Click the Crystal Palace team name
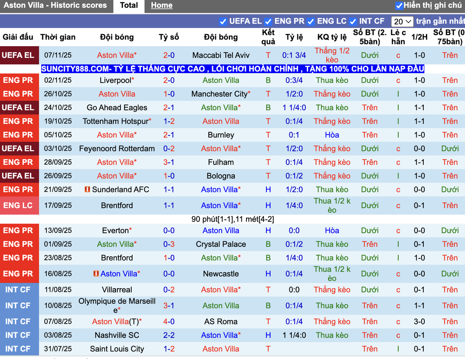The image size is (465, 359). click(221, 244)
